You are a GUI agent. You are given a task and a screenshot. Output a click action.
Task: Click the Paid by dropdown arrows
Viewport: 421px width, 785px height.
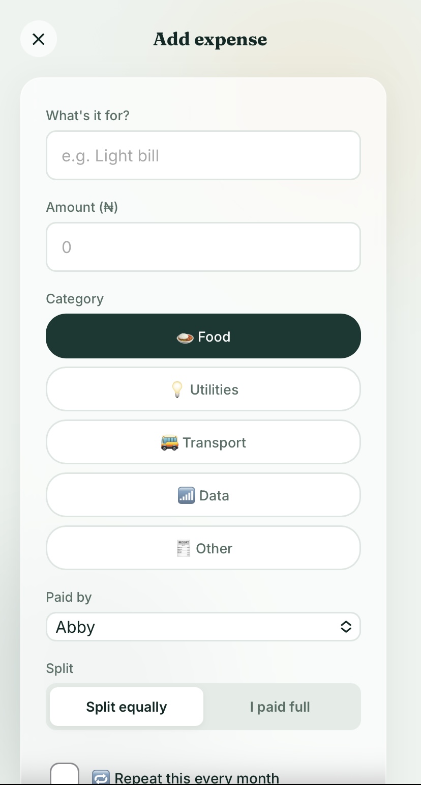point(346,627)
